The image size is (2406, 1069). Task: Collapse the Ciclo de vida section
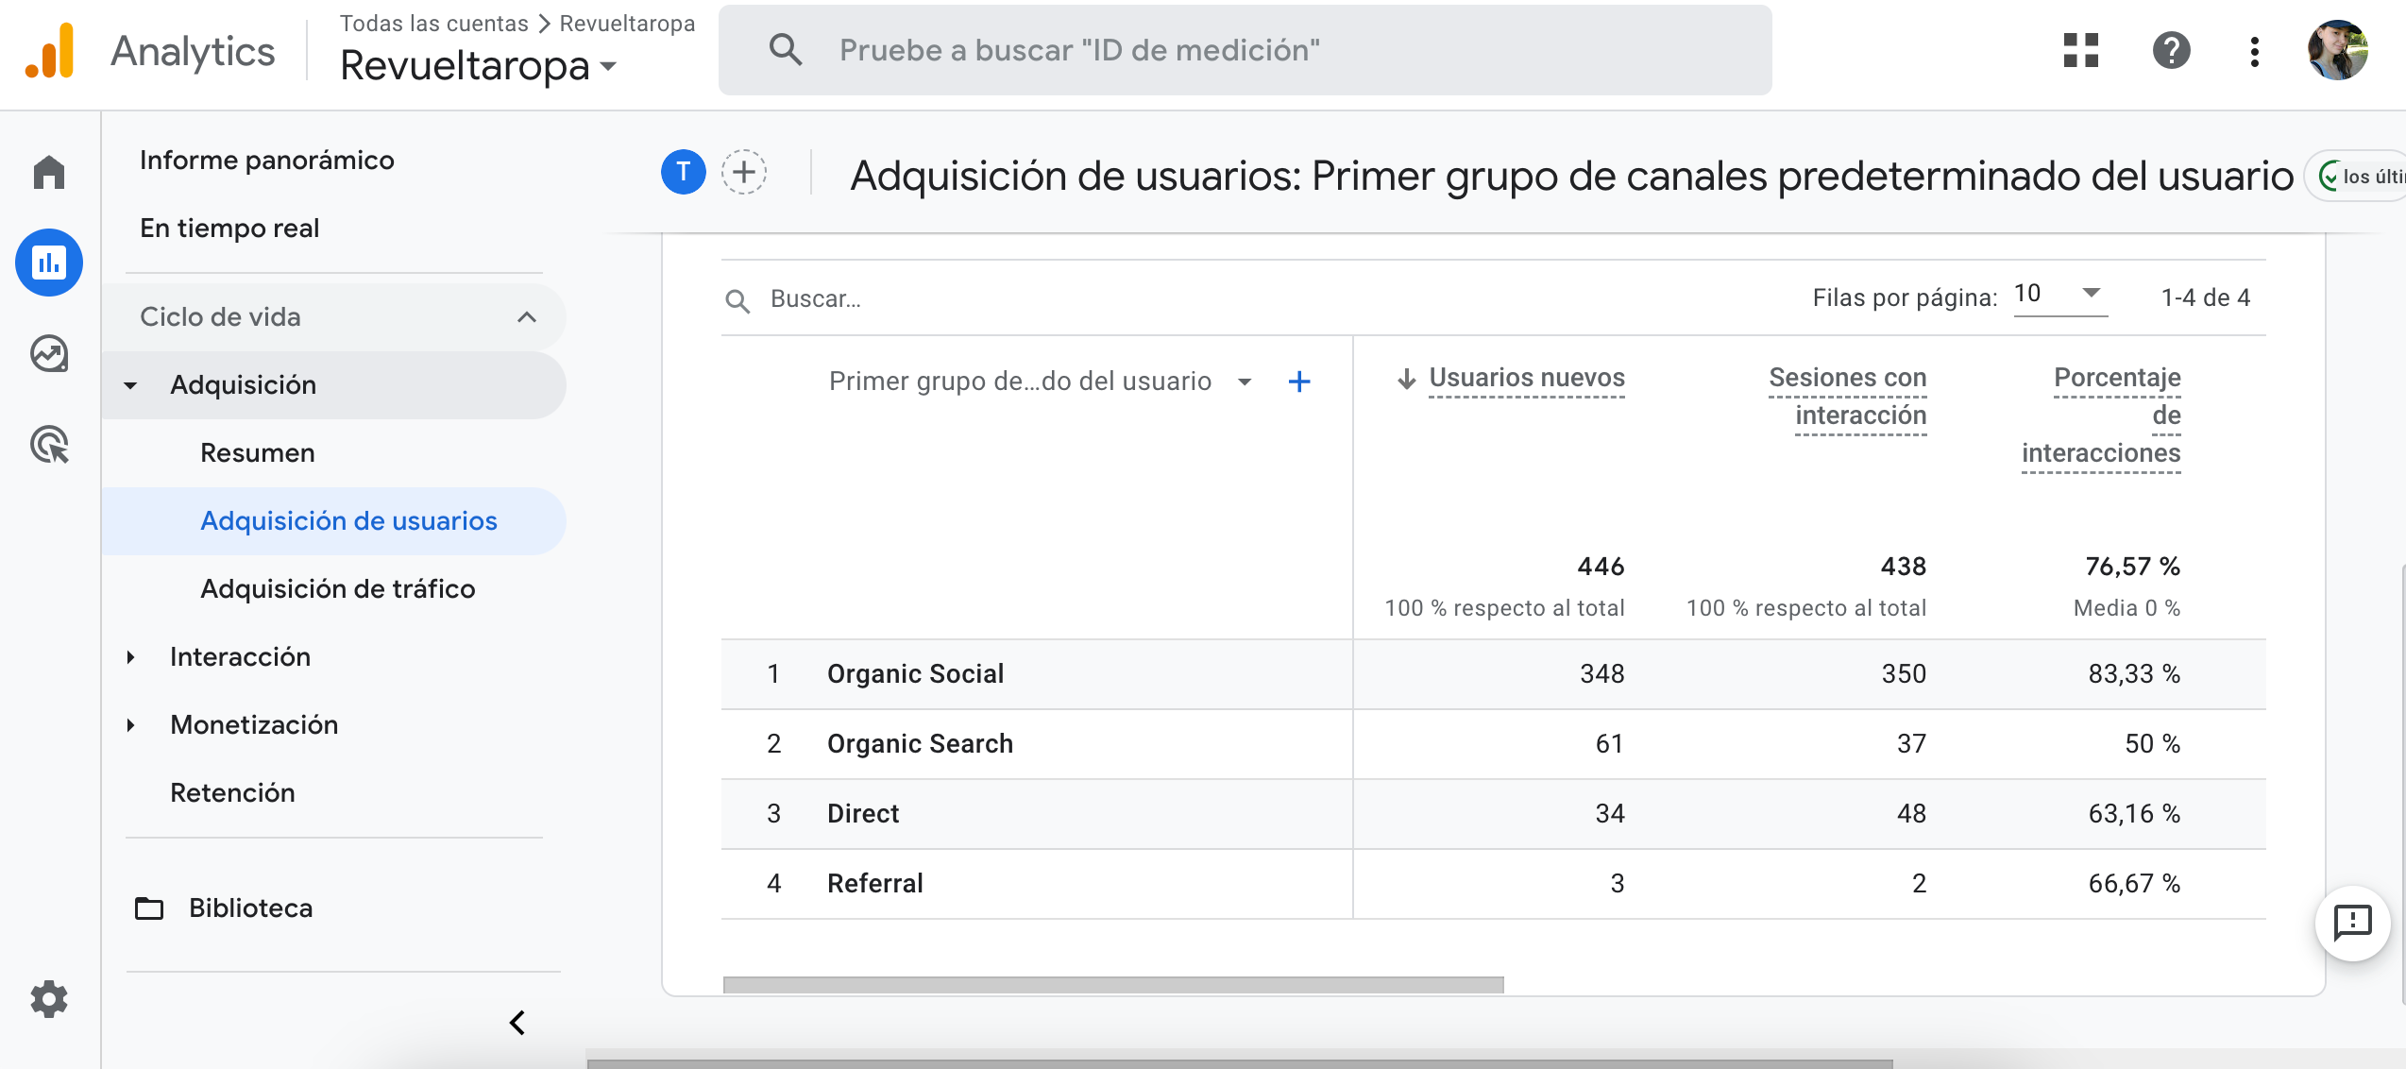527,317
